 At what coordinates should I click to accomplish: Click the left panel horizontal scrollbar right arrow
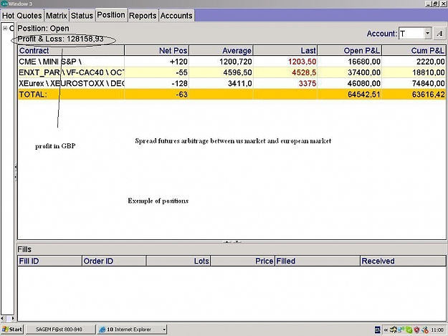click(12, 318)
